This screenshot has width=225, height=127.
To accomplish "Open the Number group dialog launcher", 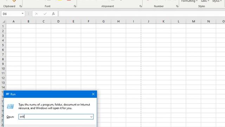I will [177, 6].
